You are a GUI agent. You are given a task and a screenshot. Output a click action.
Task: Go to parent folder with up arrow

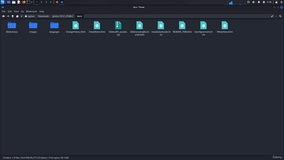[x=12, y=16]
